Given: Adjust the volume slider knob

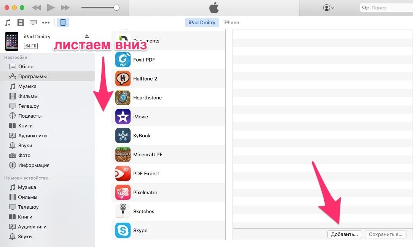Looking at the screenshot, I should coord(116,8).
